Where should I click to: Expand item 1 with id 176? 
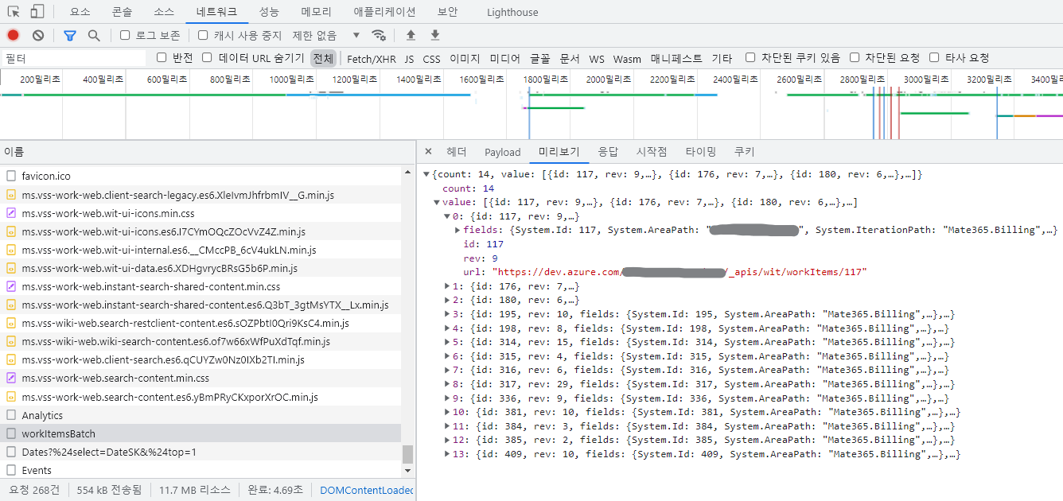(x=447, y=286)
